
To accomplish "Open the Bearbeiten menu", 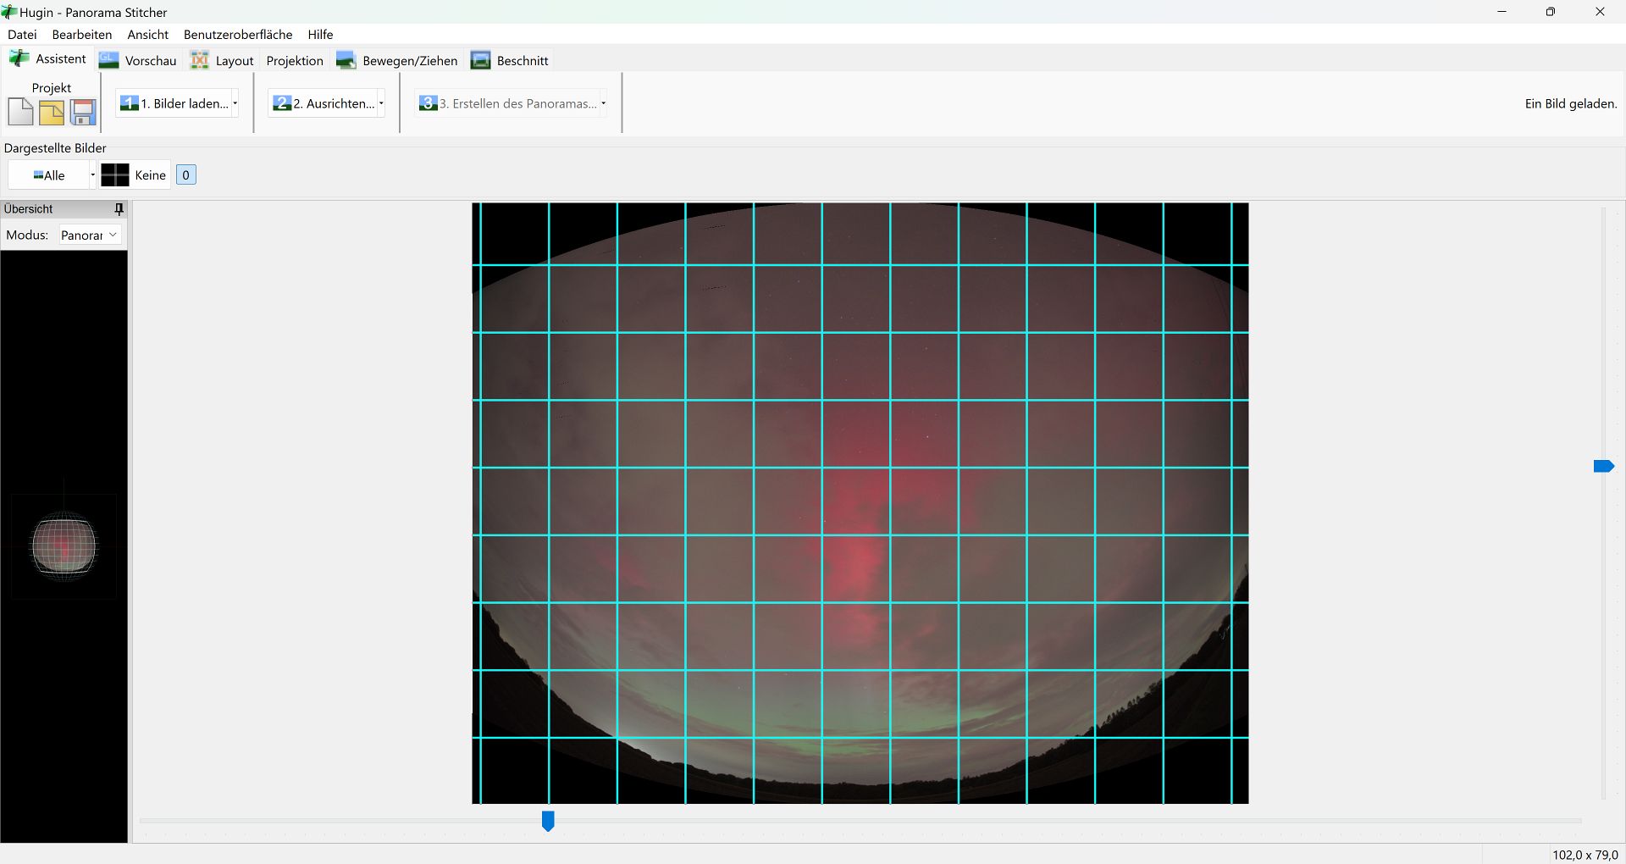I will pyautogui.click(x=82, y=35).
